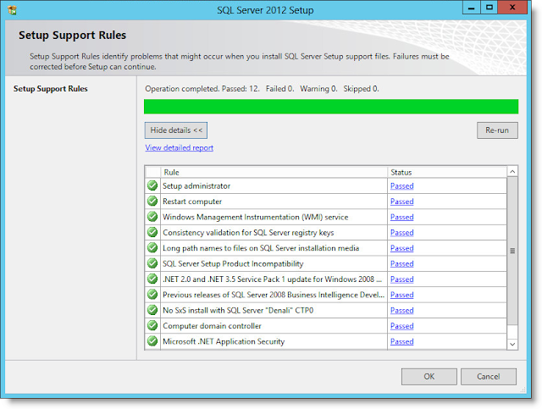Click check icon for Microsoft .NET Application Security
This screenshot has width=542, height=409.
click(x=152, y=341)
